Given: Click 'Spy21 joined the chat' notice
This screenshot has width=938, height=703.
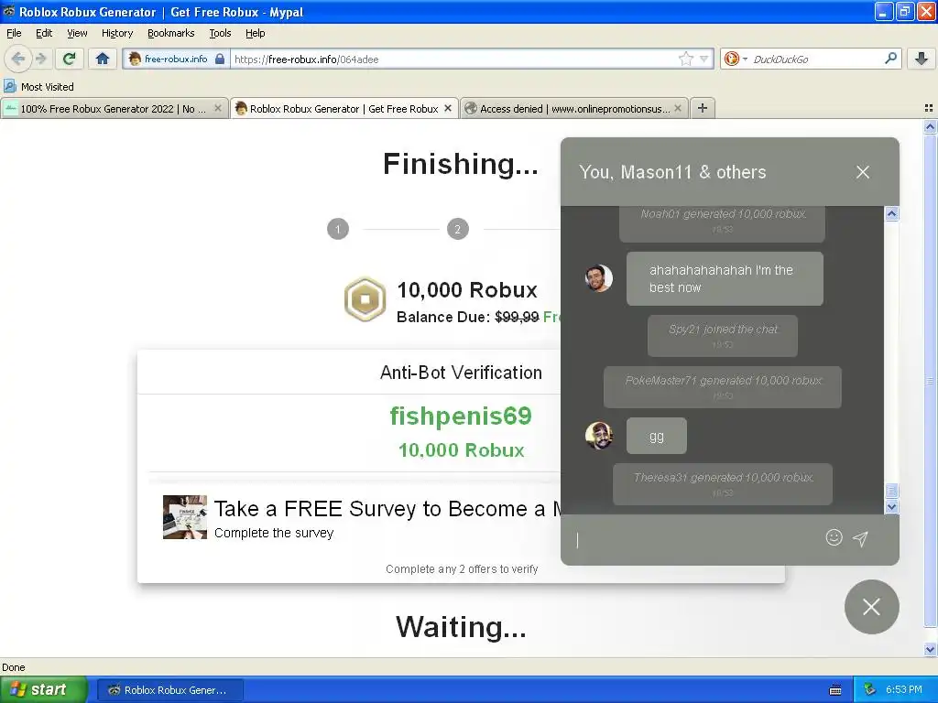Looking at the screenshot, I should coord(723,335).
